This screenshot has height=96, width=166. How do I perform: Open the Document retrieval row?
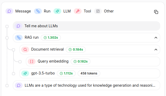[90, 50]
